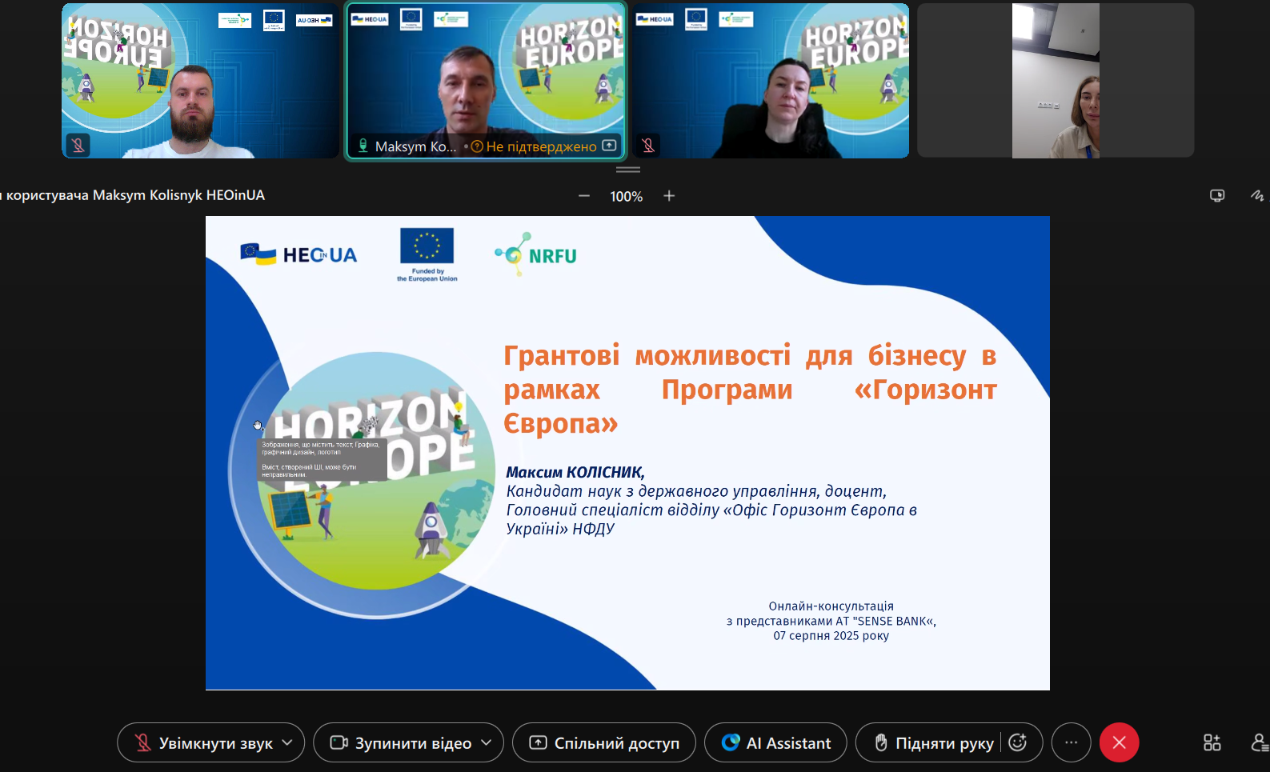Click the annotate pen icon at top right
The height and width of the screenshot is (772, 1270).
click(1256, 196)
